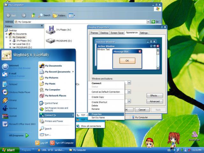204x153 pixels.
Task: Click the Display Properties help question mark
Action: click(x=162, y=27)
